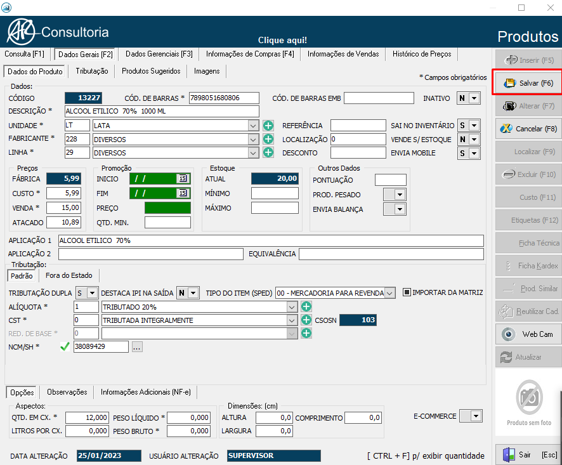Image resolution: width=562 pixels, height=465 pixels.
Task: Expand TIPO DO ITEM (SPED) combo box
Action: click(x=389, y=293)
